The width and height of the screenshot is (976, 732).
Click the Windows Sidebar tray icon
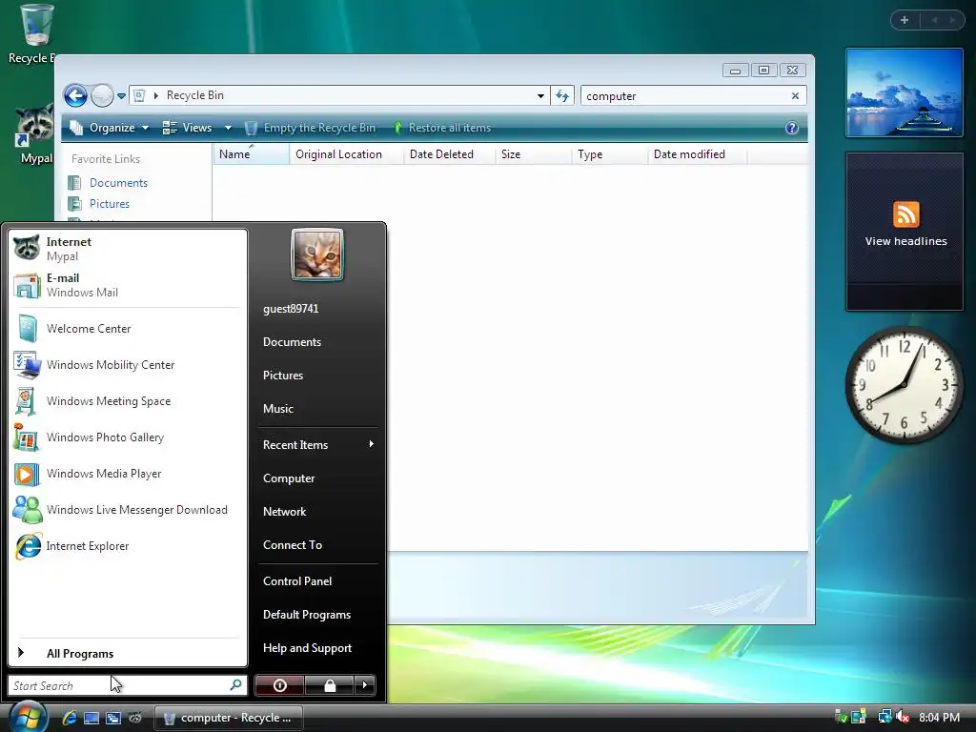pos(859,717)
